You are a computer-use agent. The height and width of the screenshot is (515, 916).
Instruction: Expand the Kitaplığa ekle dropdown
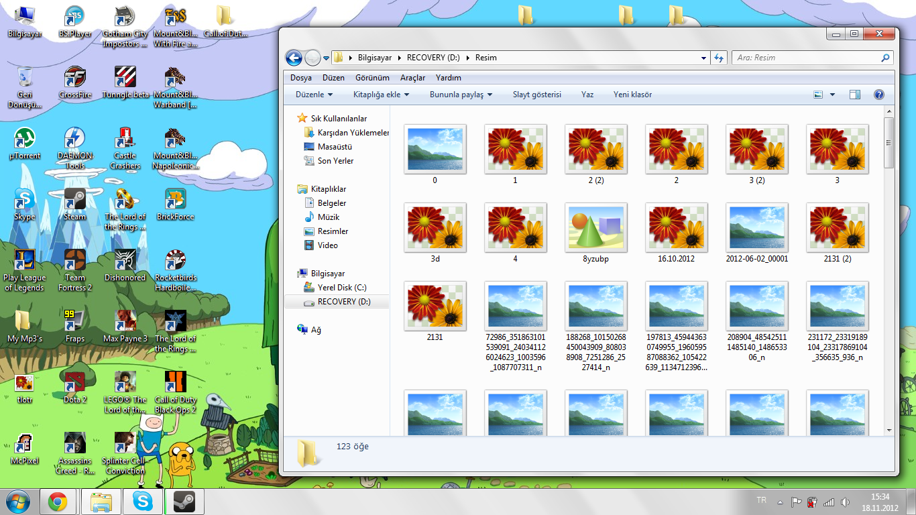point(381,95)
